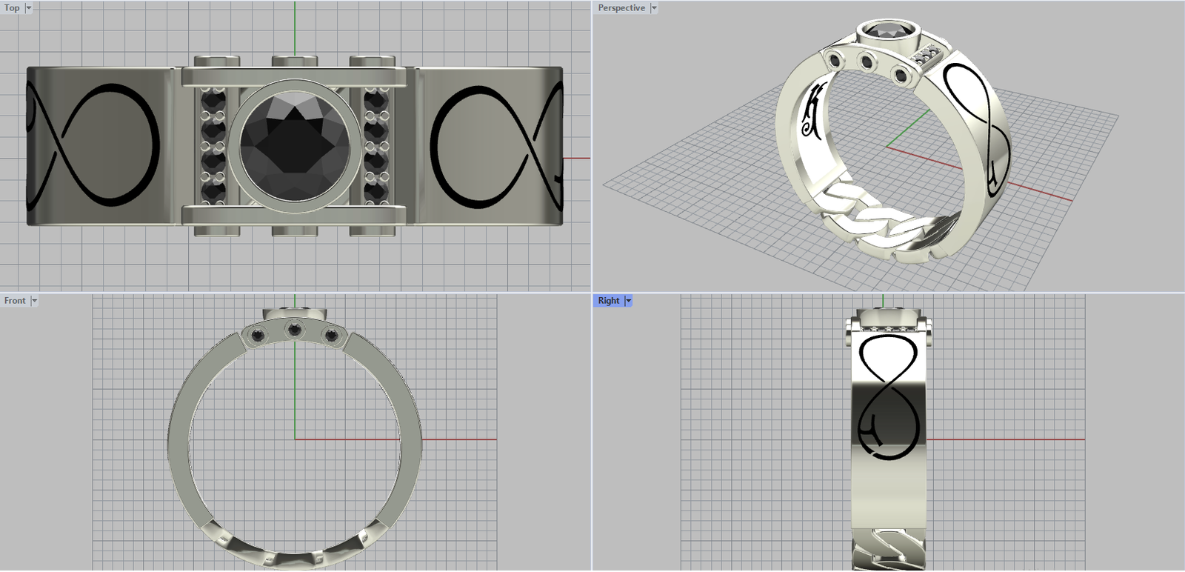Pick the right column of small stones in Top view
This screenshot has height=572, width=1185.
click(376, 145)
